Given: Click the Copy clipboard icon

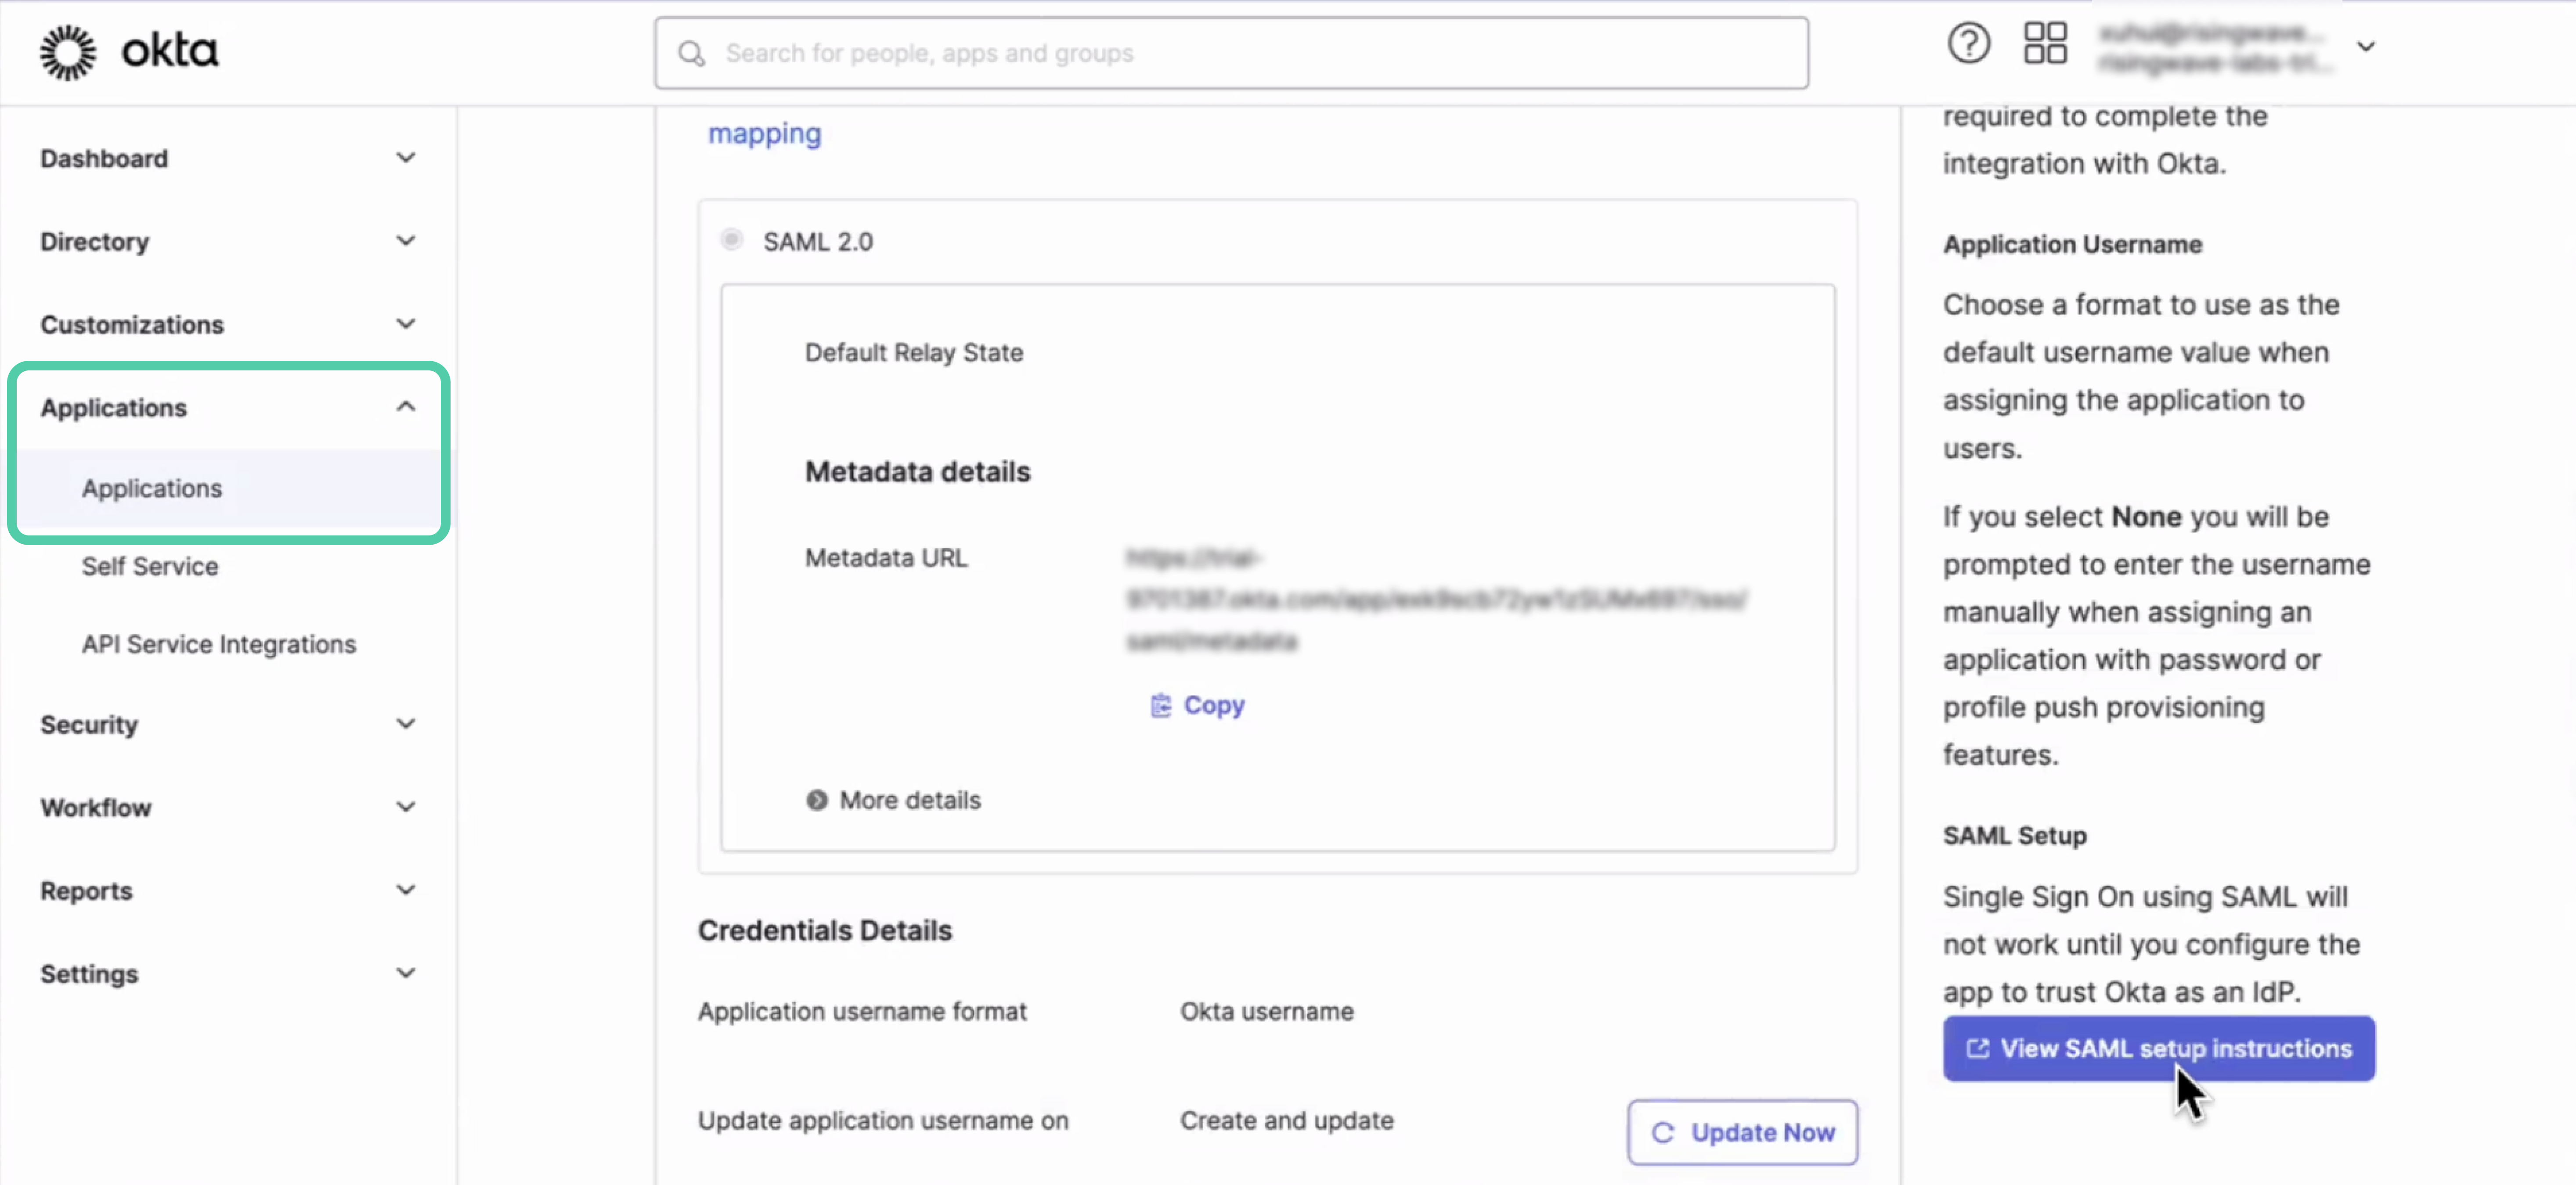Looking at the screenshot, I should 1160,705.
